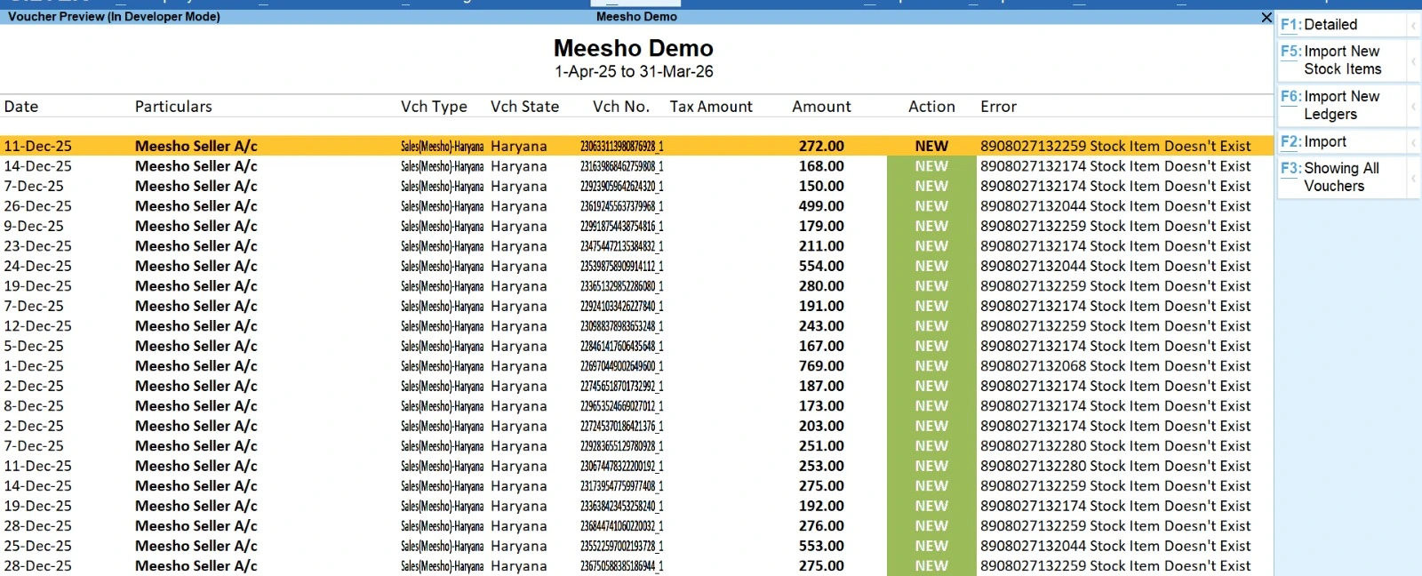This screenshot has width=1422, height=576.
Task: Click the stock item error in the 167.00 row
Action: click(1115, 346)
